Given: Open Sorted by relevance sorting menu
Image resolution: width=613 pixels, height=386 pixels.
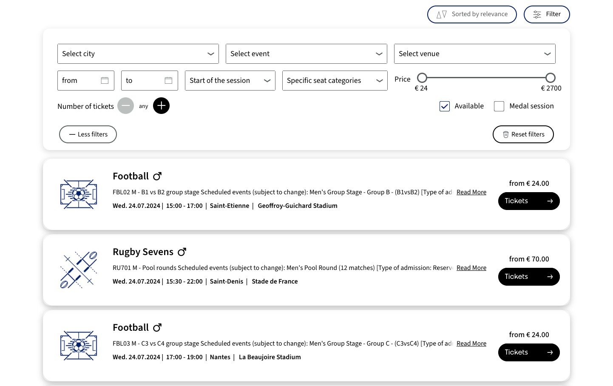Looking at the screenshot, I should click(472, 14).
